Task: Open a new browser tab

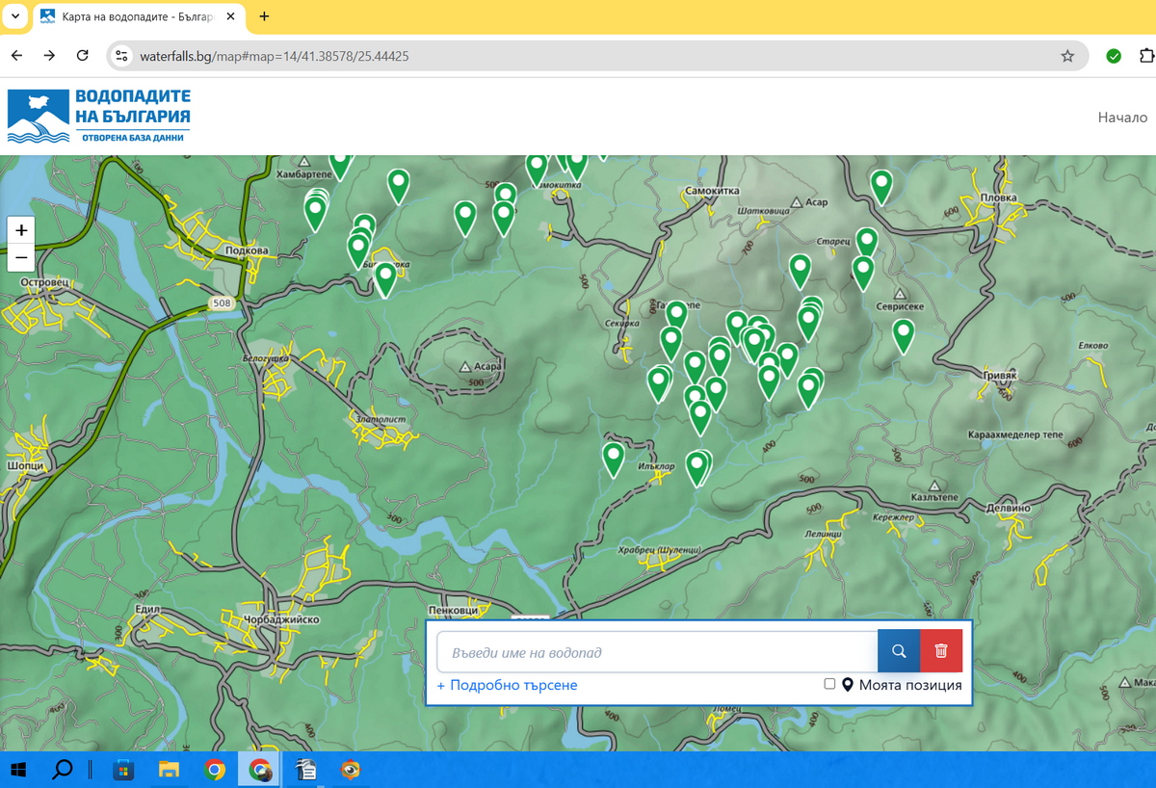Action: click(264, 16)
